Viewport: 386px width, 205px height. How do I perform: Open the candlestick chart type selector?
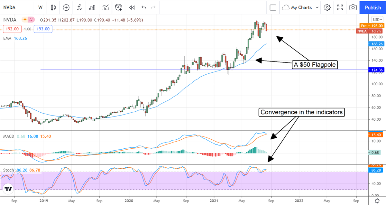53,7
